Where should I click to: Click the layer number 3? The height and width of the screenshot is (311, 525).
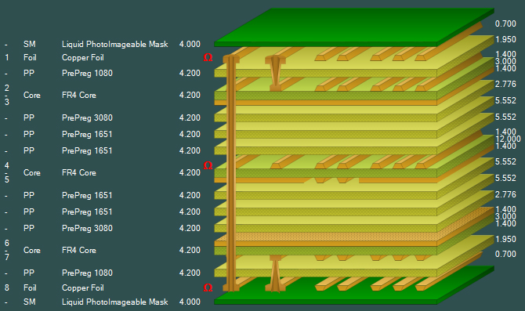click(7, 102)
